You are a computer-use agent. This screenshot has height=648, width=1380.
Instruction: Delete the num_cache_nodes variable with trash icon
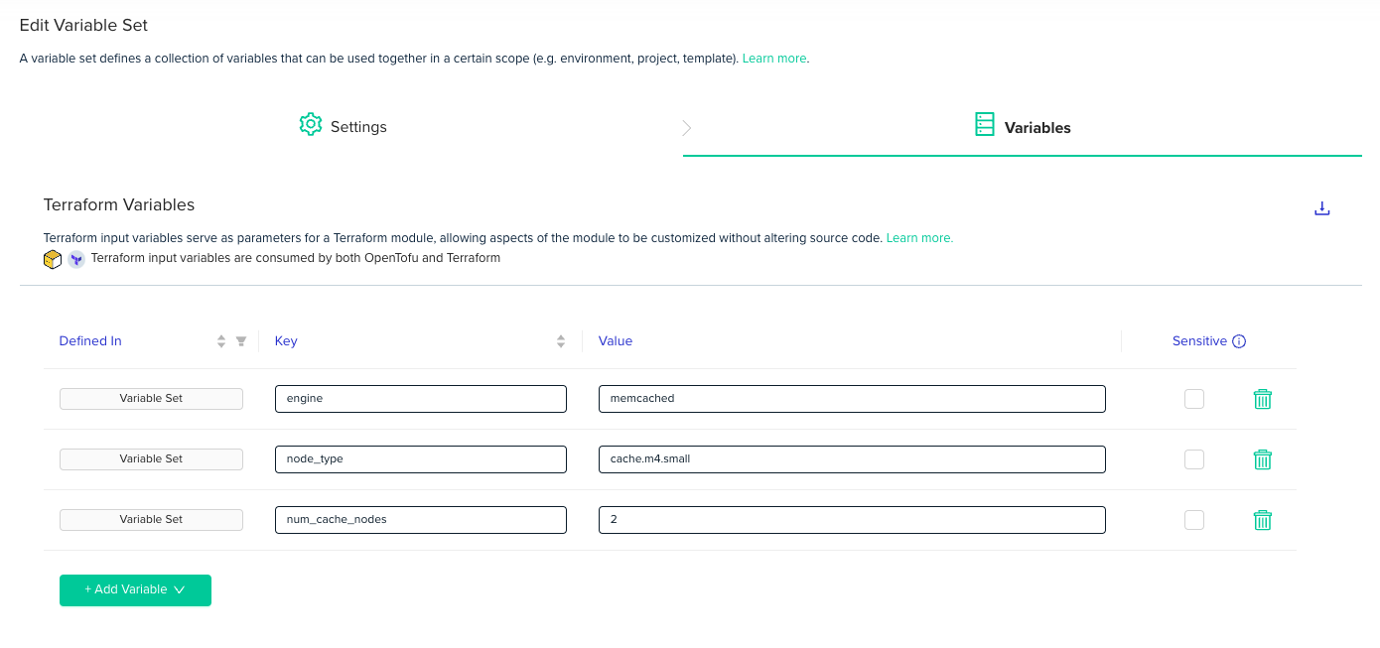tap(1262, 520)
